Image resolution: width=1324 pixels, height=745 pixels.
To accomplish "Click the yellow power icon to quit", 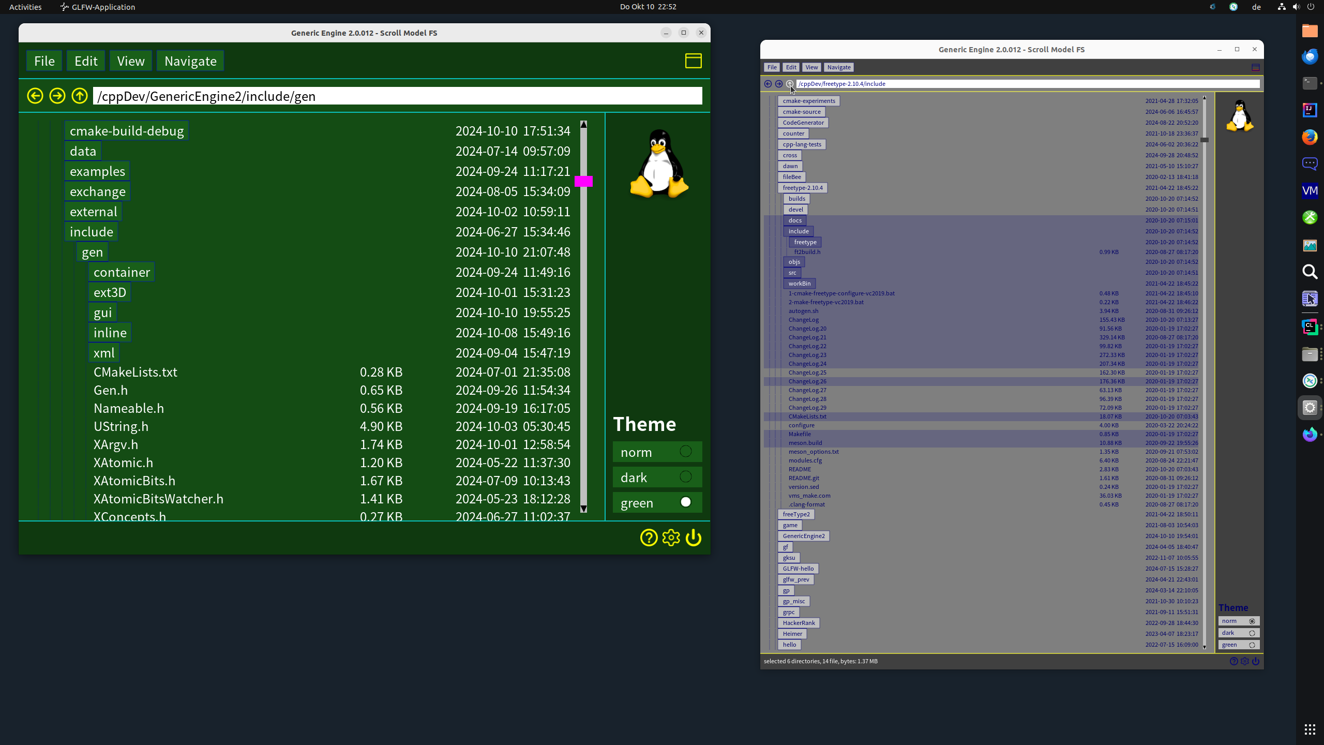I will pos(694,538).
